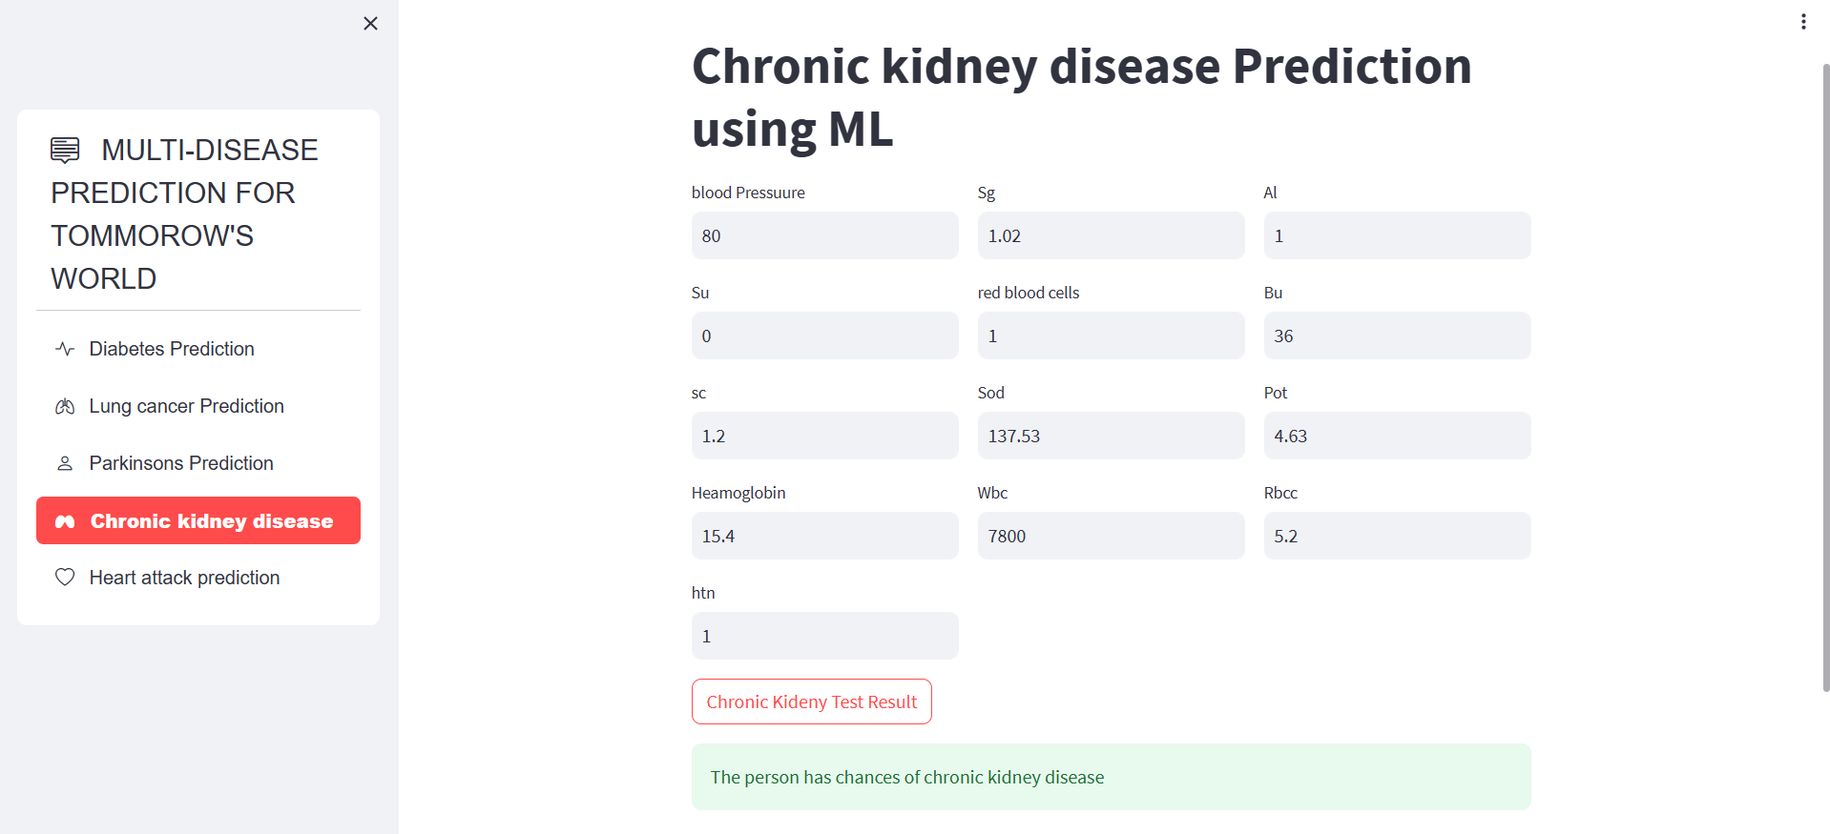The image size is (1830, 834).
Task: Switch to the Heart attack prediction page
Action: coord(183,578)
